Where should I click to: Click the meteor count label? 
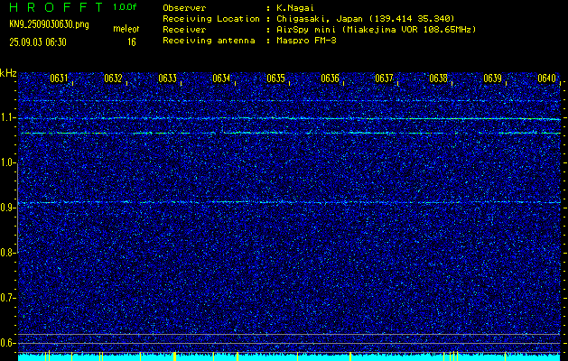point(126,29)
